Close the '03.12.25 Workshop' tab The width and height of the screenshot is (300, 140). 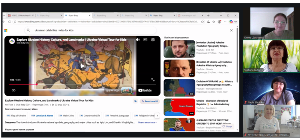coord(33,15)
